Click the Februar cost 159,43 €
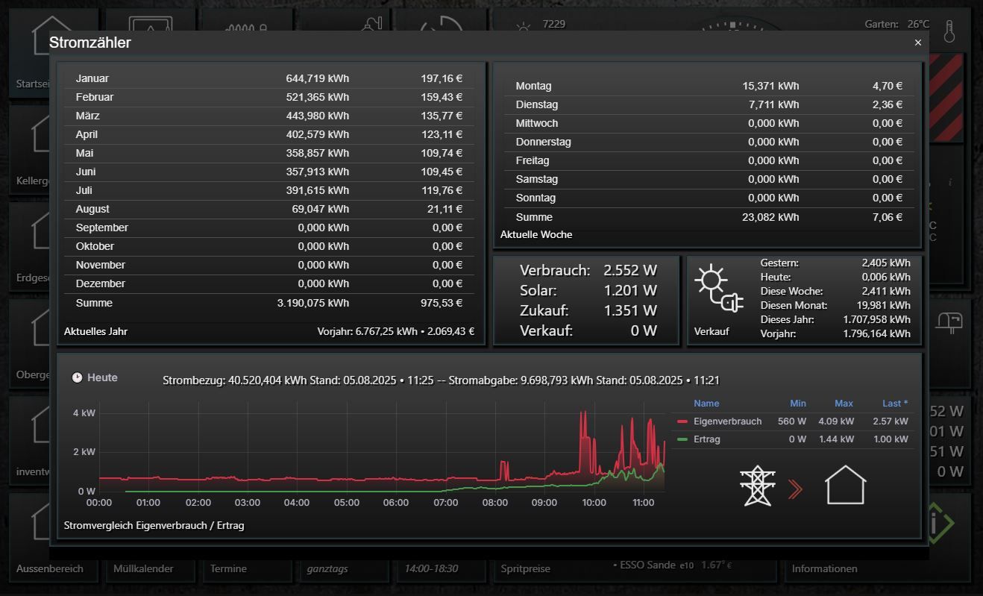 click(x=441, y=97)
